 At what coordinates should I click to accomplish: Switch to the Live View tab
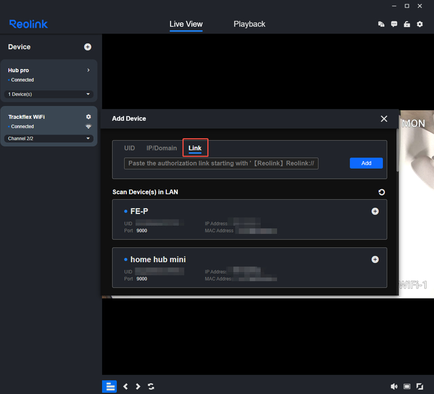pos(186,24)
